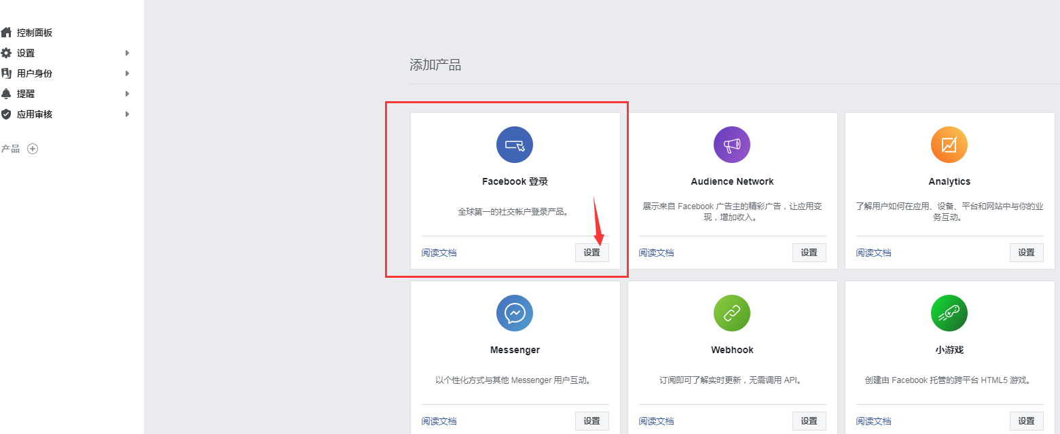Click the Messenger chat bubble icon

(515, 313)
